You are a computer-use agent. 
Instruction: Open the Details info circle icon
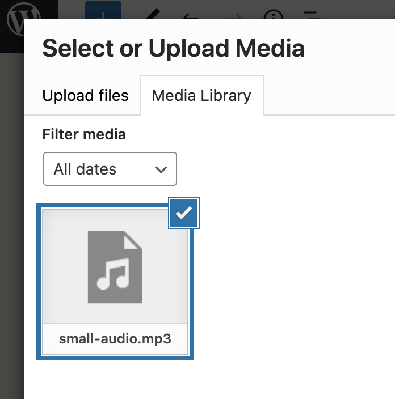274,15
